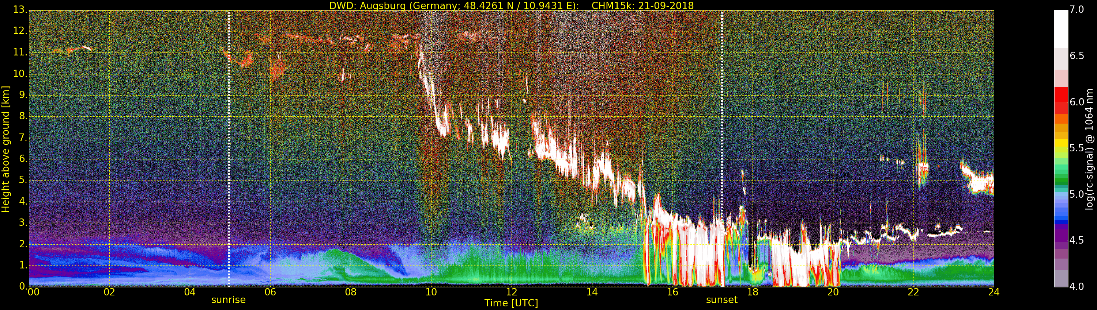
Task: Click the sunset dotted vertical line
Action: tap(722, 148)
